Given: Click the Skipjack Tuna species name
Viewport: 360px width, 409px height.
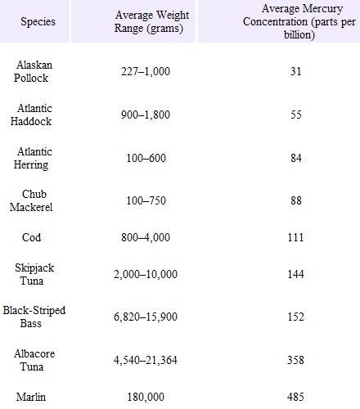Looking at the screenshot, I should pyautogui.click(x=34, y=274).
